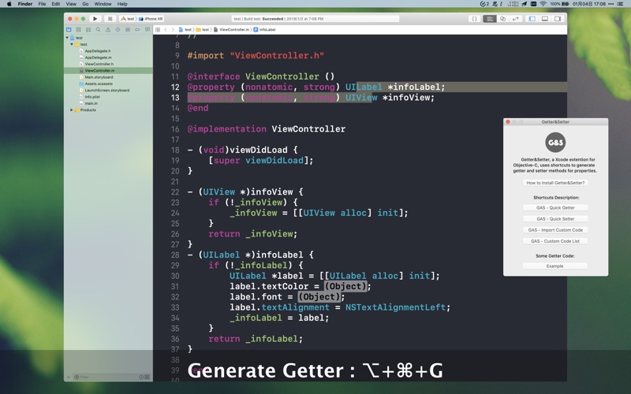631x394 pixels.
Task: Open the Apple menu
Action: pos(9,4)
